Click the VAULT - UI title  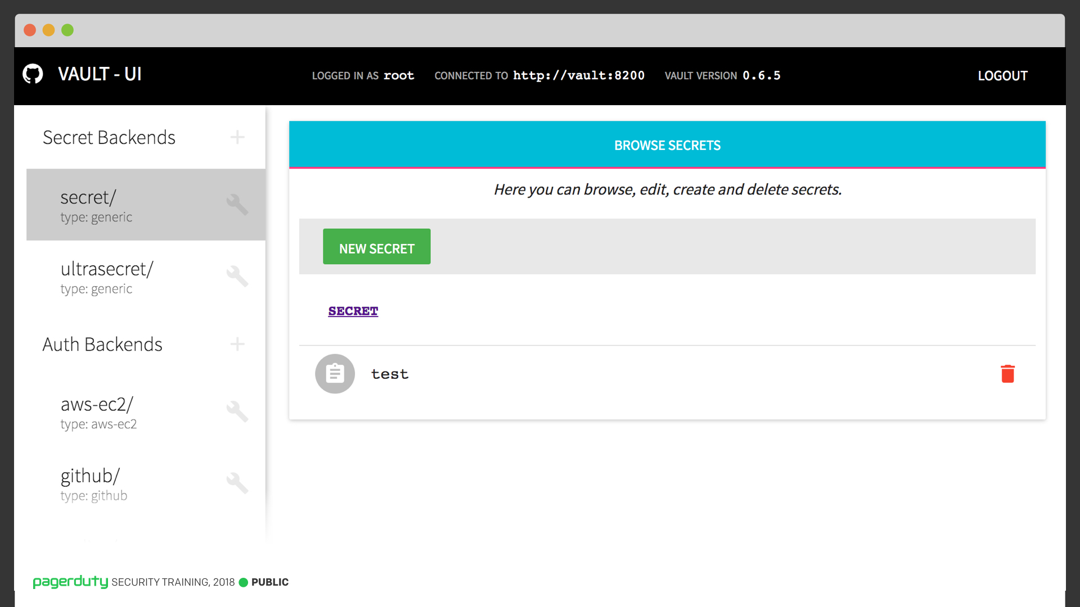pyautogui.click(x=100, y=74)
